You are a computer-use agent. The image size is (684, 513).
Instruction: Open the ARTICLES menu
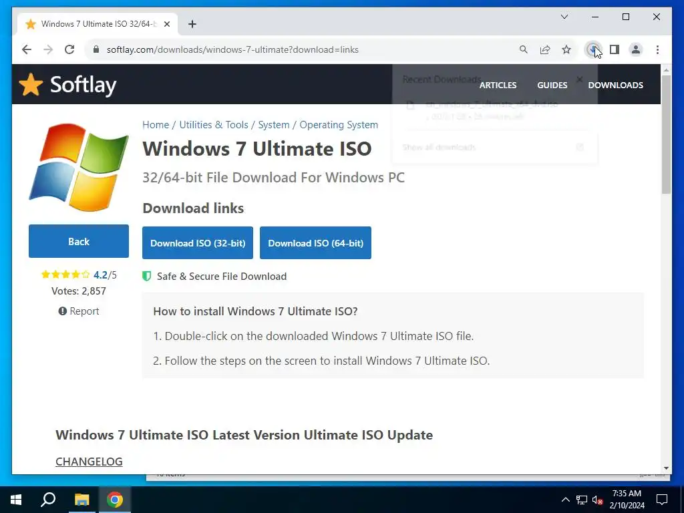pos(498,85)
